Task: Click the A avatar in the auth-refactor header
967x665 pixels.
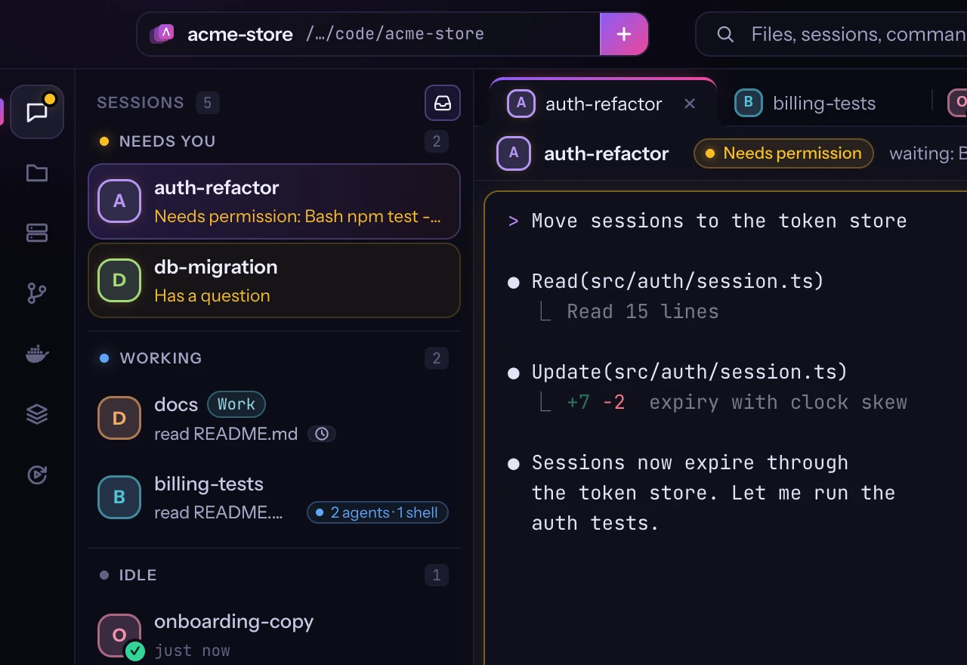Action: pyautogui.click(x=514, y=153)
